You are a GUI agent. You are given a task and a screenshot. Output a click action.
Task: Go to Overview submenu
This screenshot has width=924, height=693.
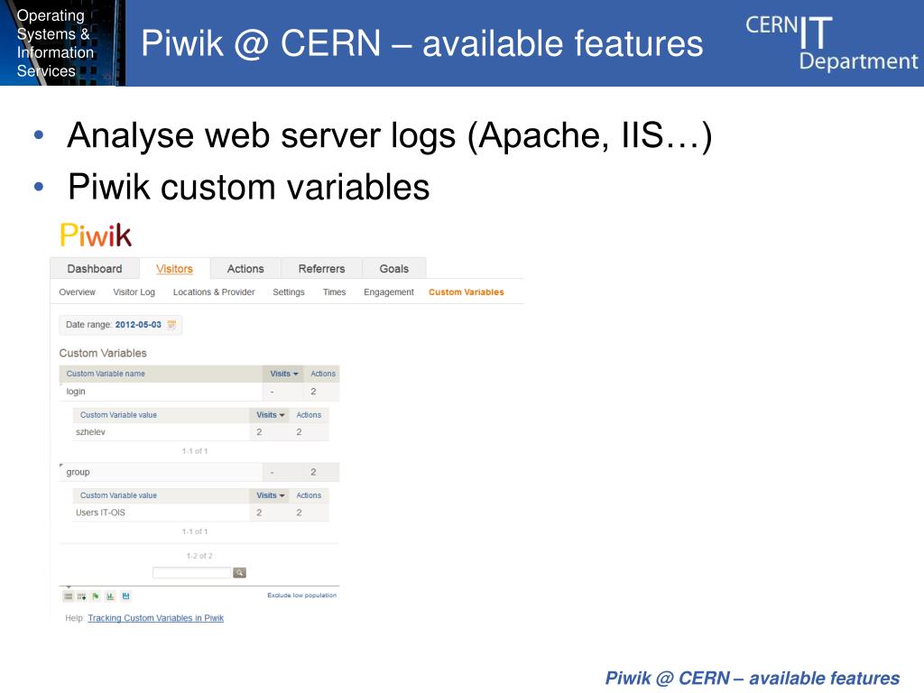tap(78, 292)
